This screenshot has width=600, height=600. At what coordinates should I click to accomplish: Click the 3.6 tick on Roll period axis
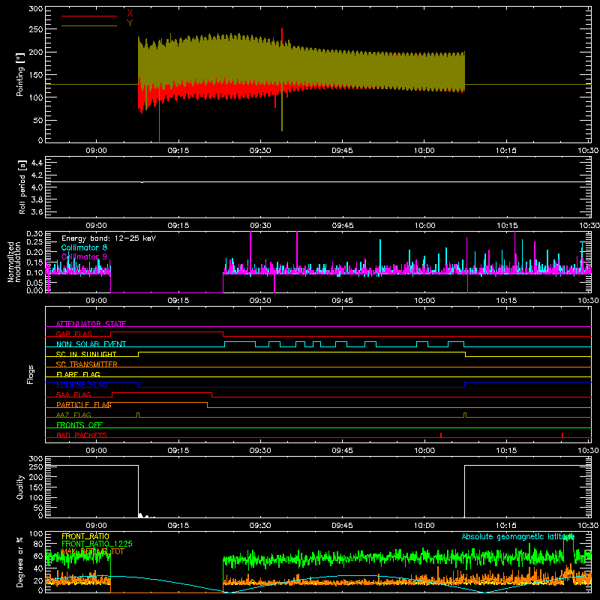click(37, 211)
